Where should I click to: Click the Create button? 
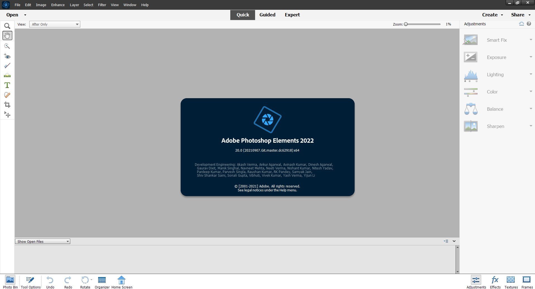pos(490,15)
